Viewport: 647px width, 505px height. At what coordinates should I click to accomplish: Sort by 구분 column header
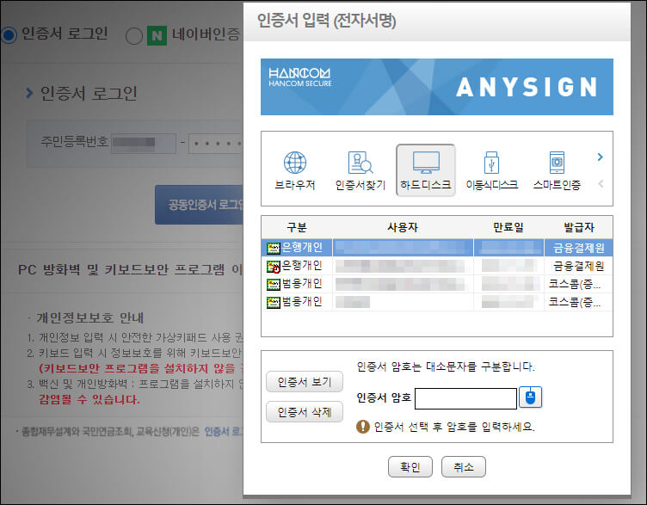point(297,227)
